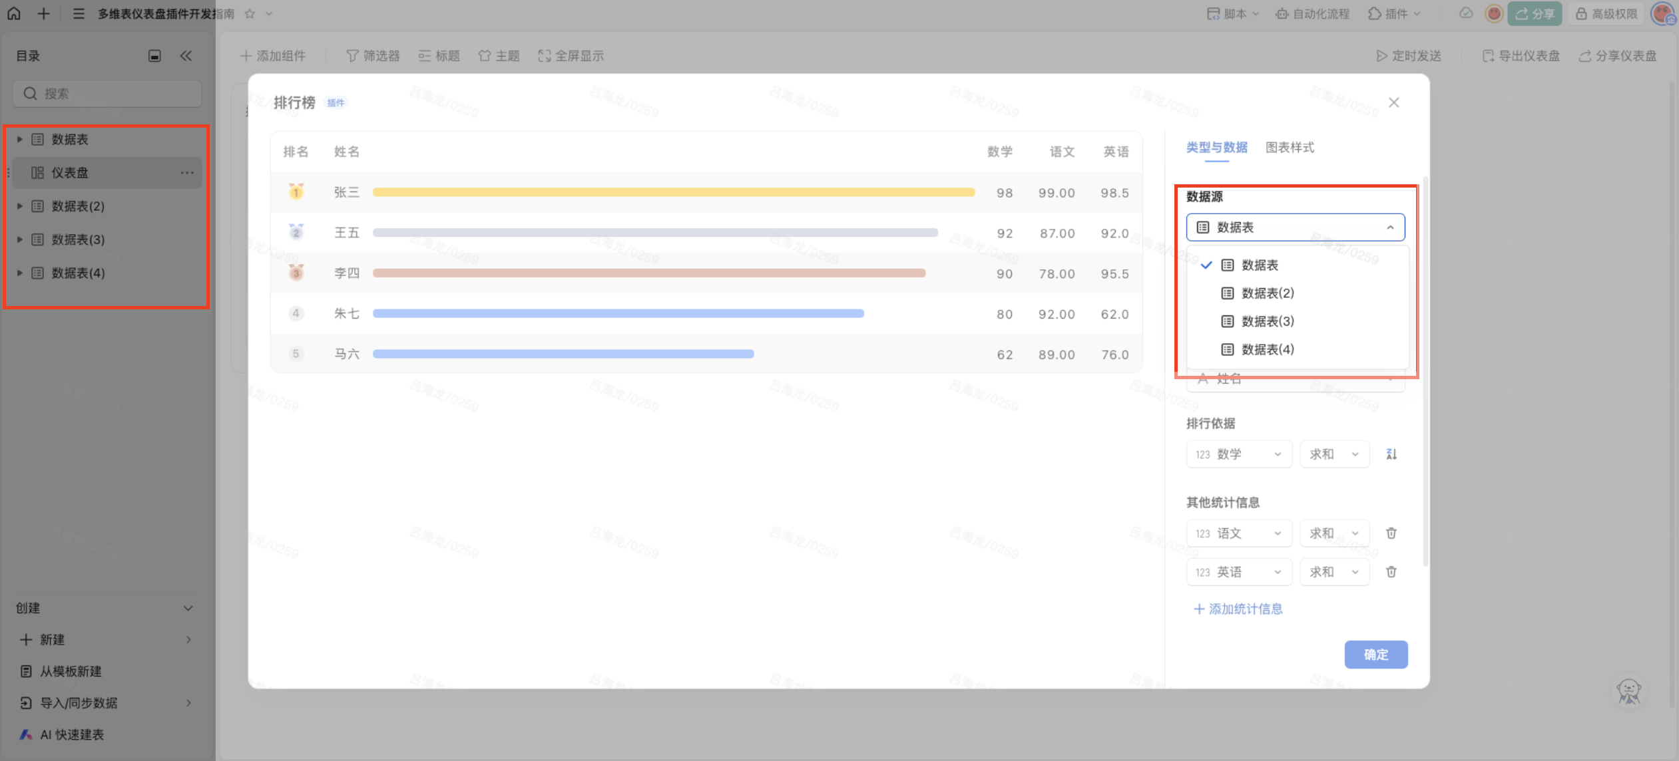Image resolution: width=1679 pixels, height=761 pixels.
Task: Open the 类型与数据 tab
Action: 1216,148
